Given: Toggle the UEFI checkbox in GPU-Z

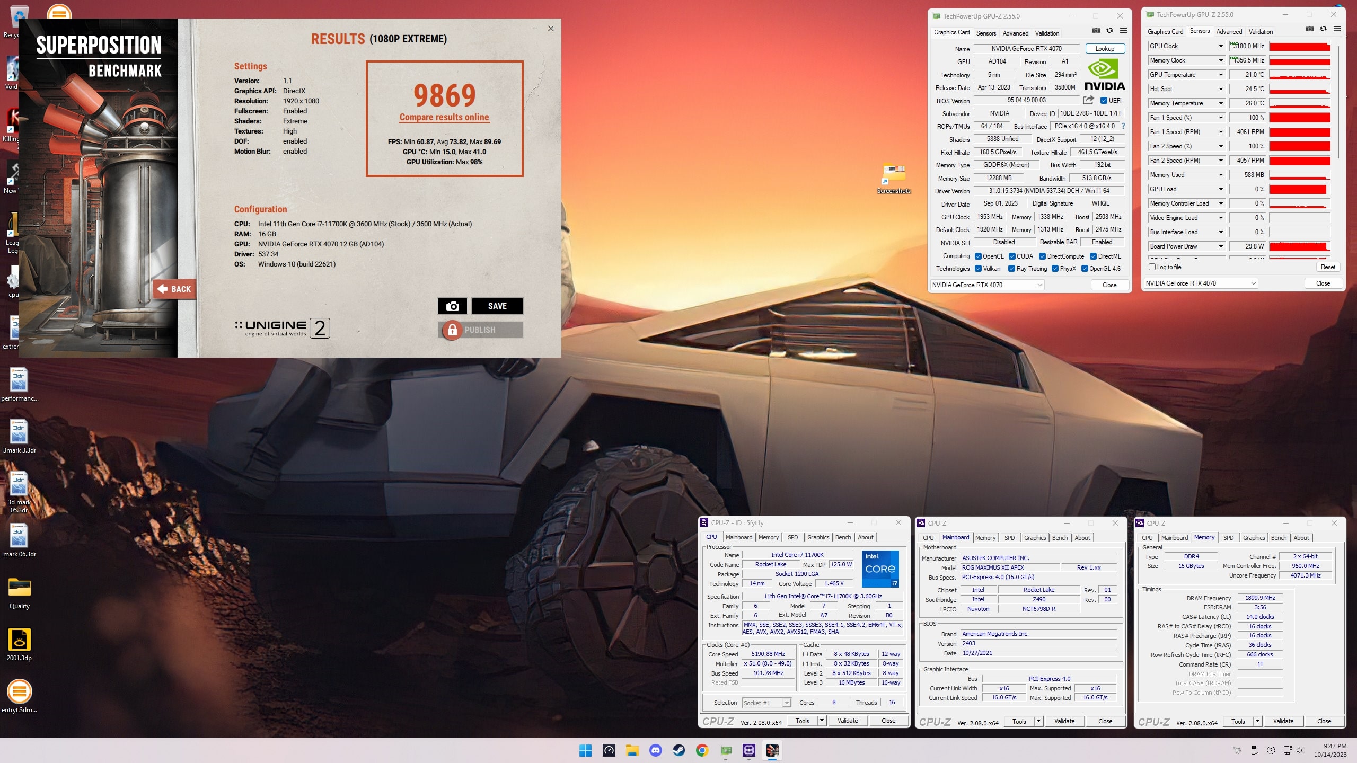Looking at the screenshot, I should [1104, 101].
